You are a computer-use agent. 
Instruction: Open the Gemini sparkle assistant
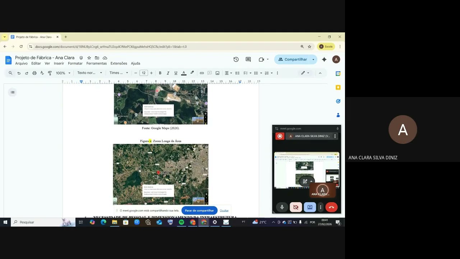pos(324,59)
